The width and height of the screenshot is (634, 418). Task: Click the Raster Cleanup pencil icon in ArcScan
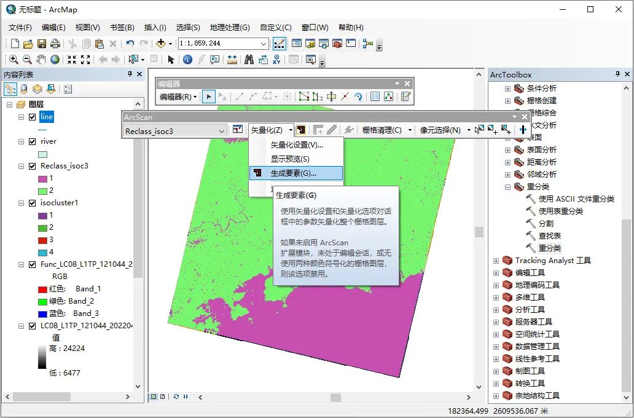[332, 130]
